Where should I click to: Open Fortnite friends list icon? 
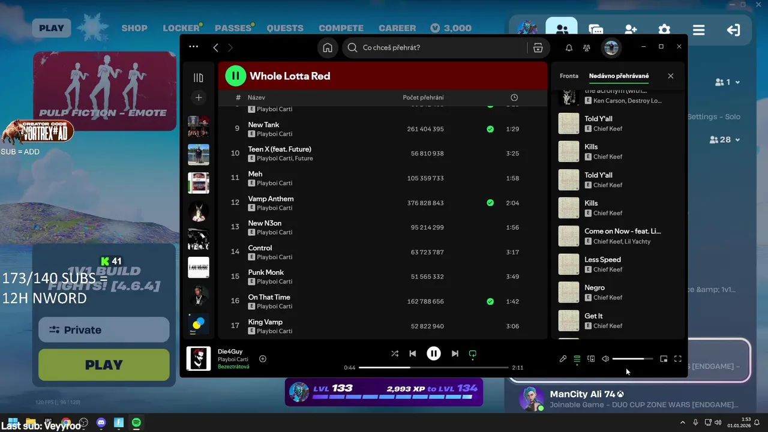tap(562, 30)
